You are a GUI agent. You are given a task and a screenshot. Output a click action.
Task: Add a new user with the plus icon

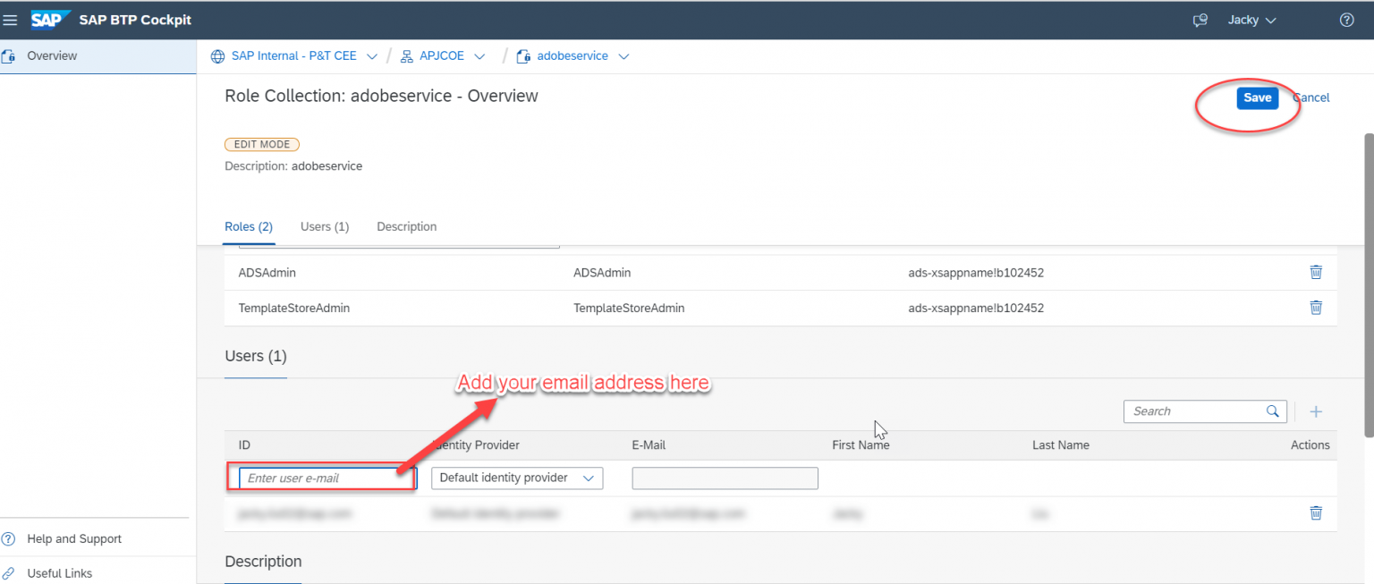(x=1316, y=411)
